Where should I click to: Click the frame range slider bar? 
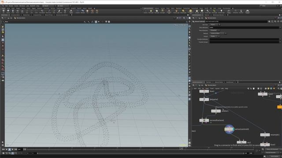point(140,153)
